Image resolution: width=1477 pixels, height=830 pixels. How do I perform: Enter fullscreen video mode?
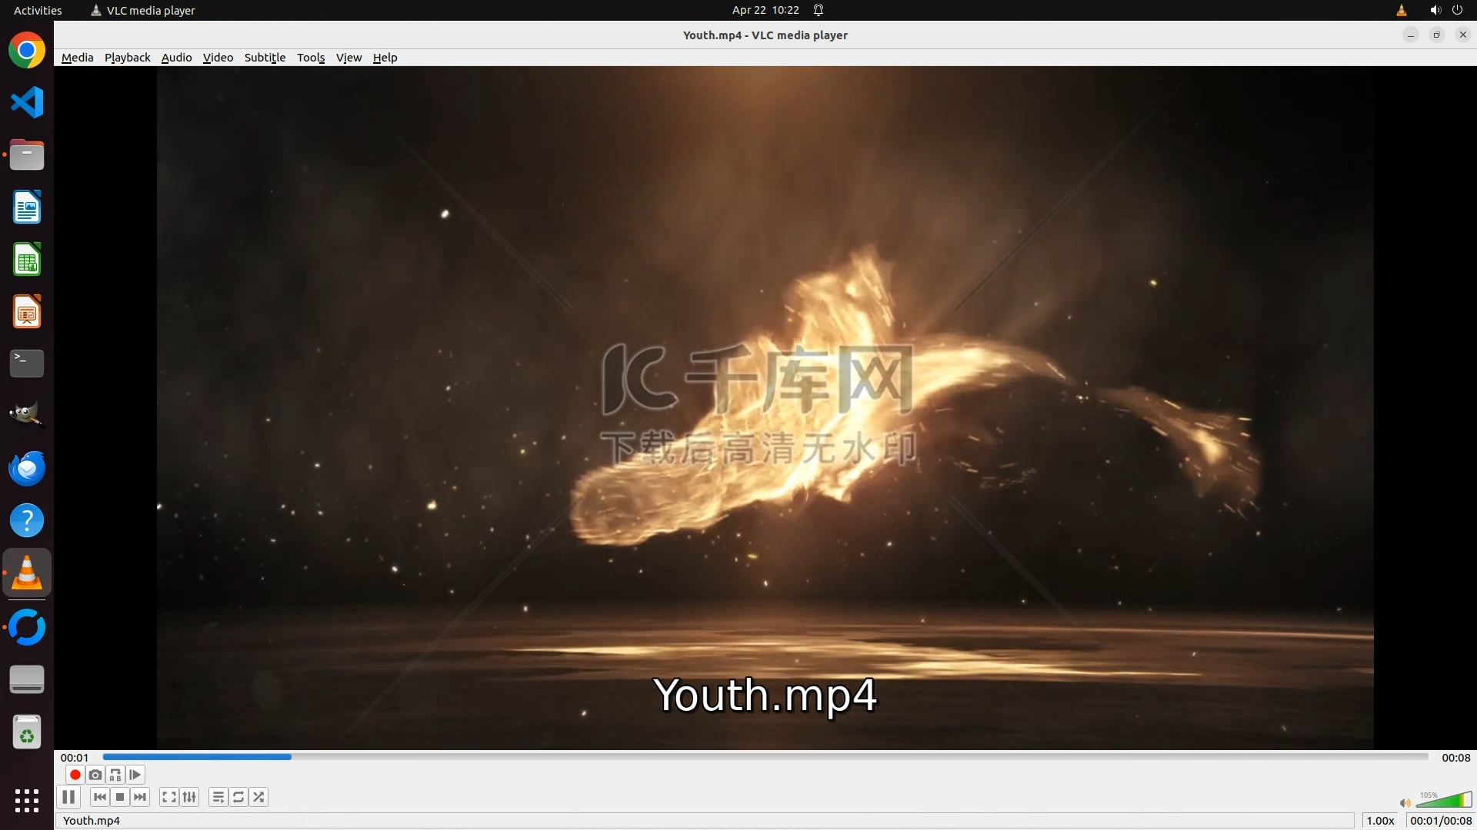click(x=169, y=797)
